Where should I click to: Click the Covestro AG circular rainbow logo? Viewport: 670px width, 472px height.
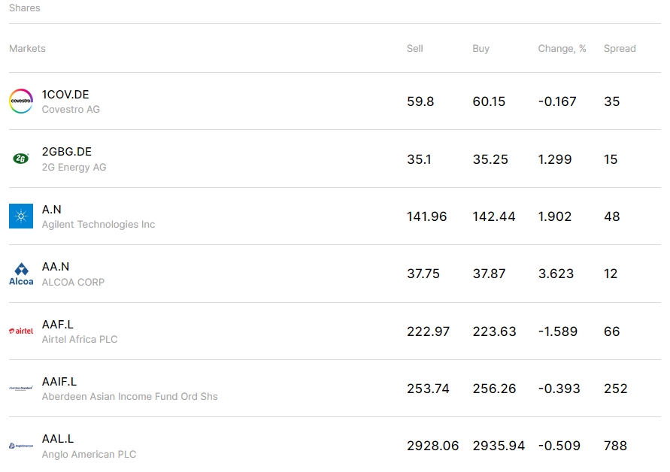[20, 98]
